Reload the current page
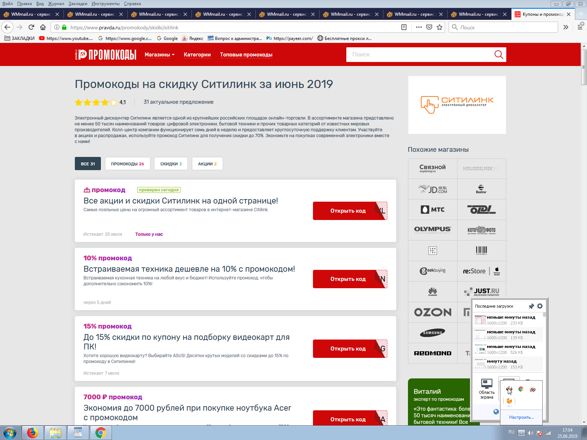 [31, 27]
